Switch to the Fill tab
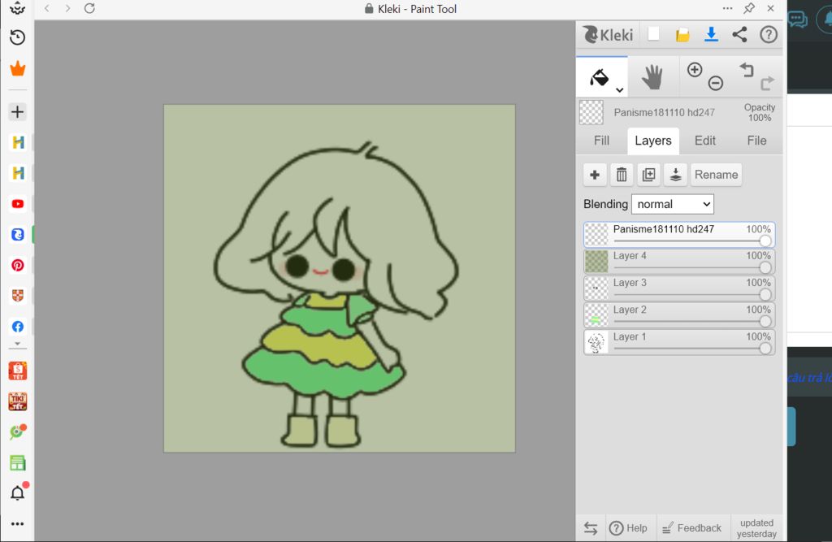Screen dimensions: 832x542 pyautogui.click(x=601, y=141)
